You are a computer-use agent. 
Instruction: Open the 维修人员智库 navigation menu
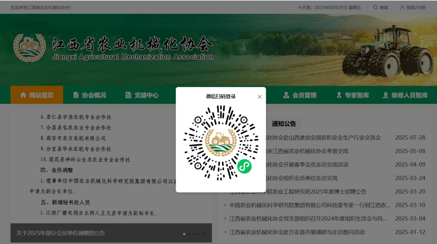point(406,95)
